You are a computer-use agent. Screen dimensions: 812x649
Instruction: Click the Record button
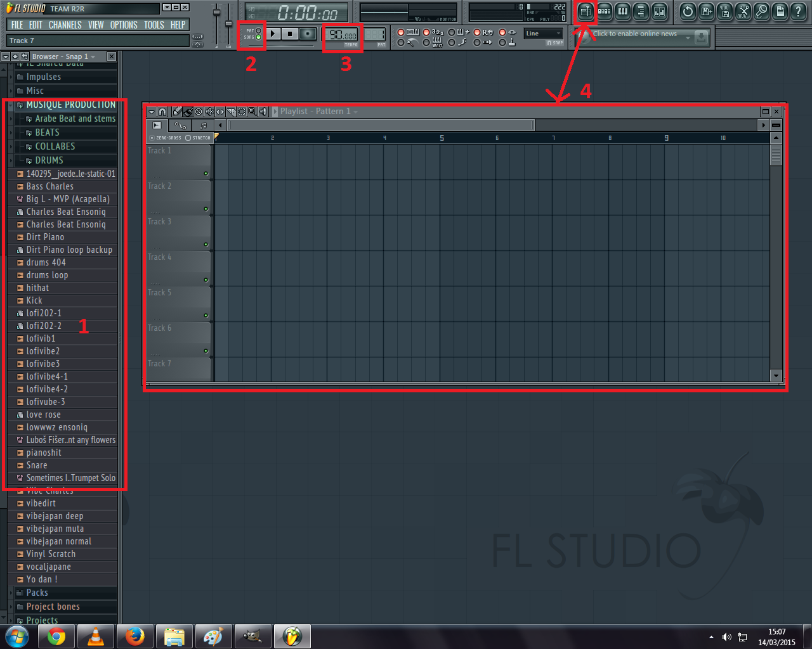click(x=308, y=34)
